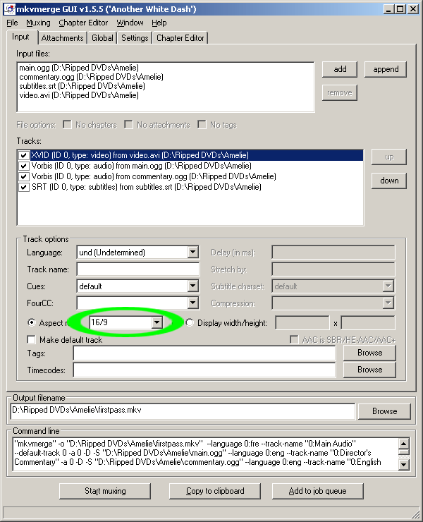Image resolution: width=423 pixels, height=522 pixels.
Task: Browse for a Tags file
Action: 369,353
